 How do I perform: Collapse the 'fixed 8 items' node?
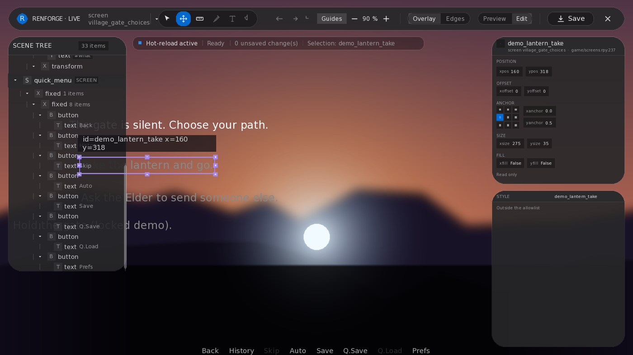coord(33,104)
